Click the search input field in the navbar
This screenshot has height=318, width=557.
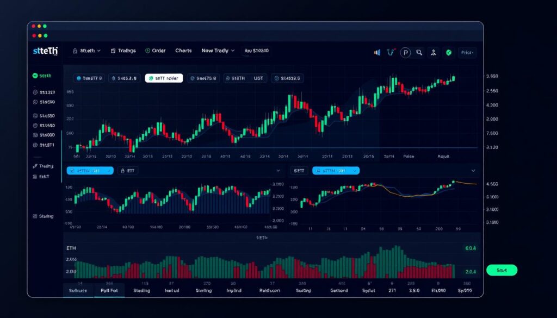tap(256, 50)
